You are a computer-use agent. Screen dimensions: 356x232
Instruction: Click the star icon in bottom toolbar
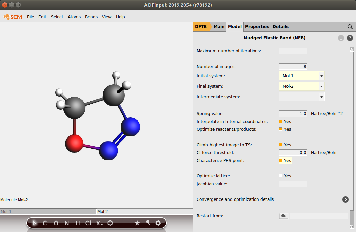[x=137, y=223]
